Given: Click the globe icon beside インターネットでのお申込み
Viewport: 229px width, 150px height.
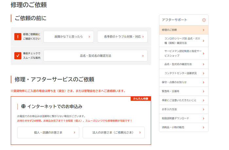Looking at the screenshot, I should click(23, 106).
